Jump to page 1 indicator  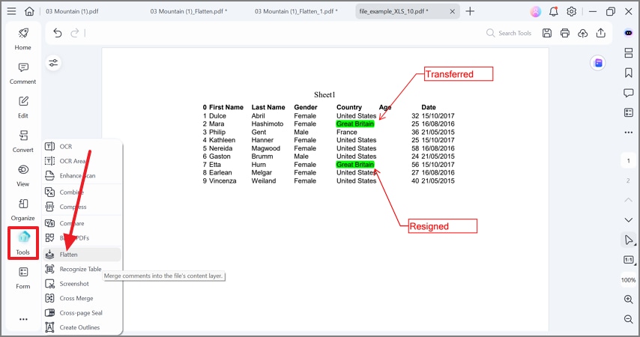pyautogui.click(x=629, y=161)
